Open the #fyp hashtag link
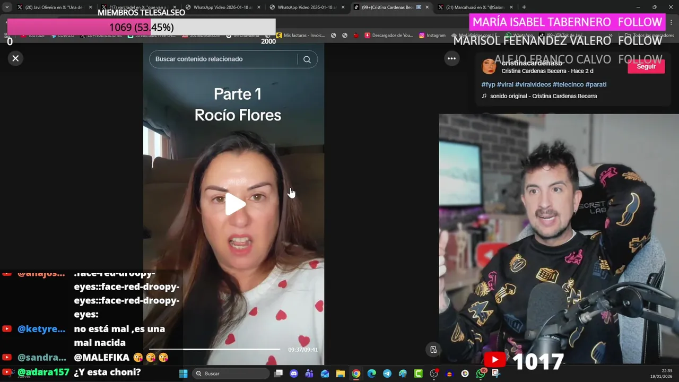Viewport: 679px width, 382px height. pyautogui.click(x=488, y=84)
